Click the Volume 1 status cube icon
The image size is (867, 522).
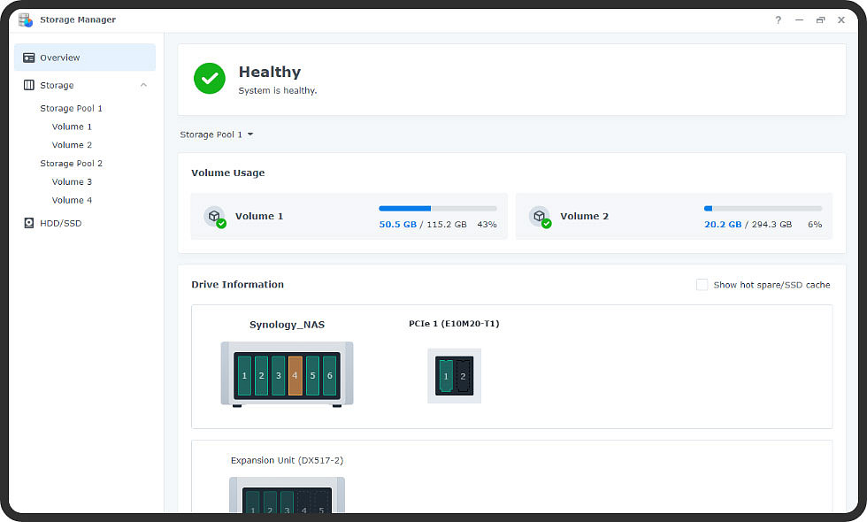215,216
